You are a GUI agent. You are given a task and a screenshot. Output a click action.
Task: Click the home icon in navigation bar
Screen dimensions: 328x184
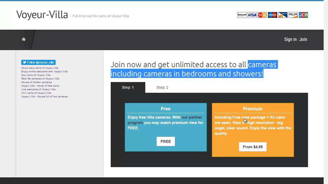click(x=24, y=39)
